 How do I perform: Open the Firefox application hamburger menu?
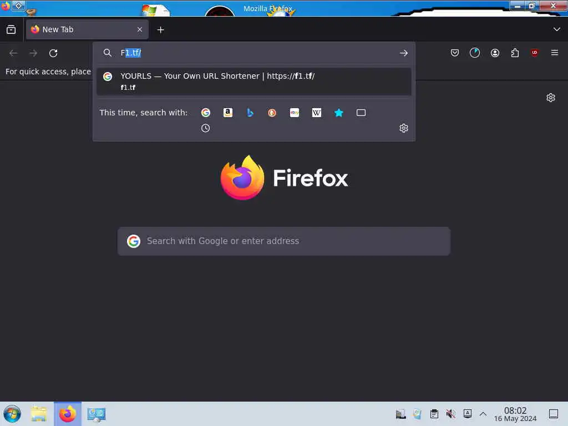click(555, 53)
